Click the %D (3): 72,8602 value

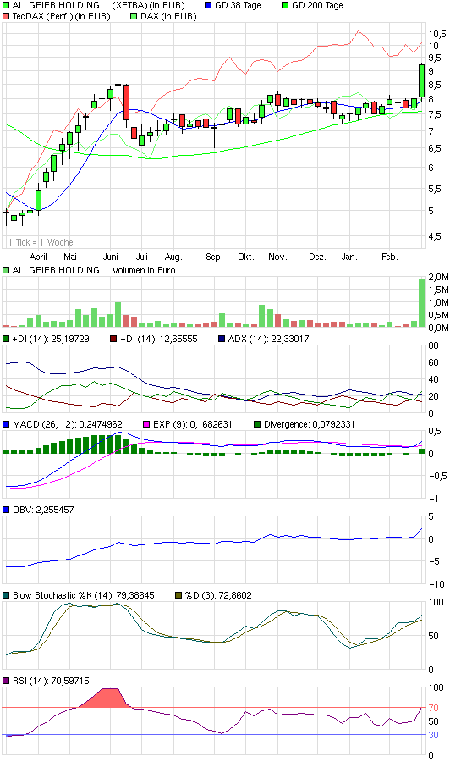pos(218,595)
